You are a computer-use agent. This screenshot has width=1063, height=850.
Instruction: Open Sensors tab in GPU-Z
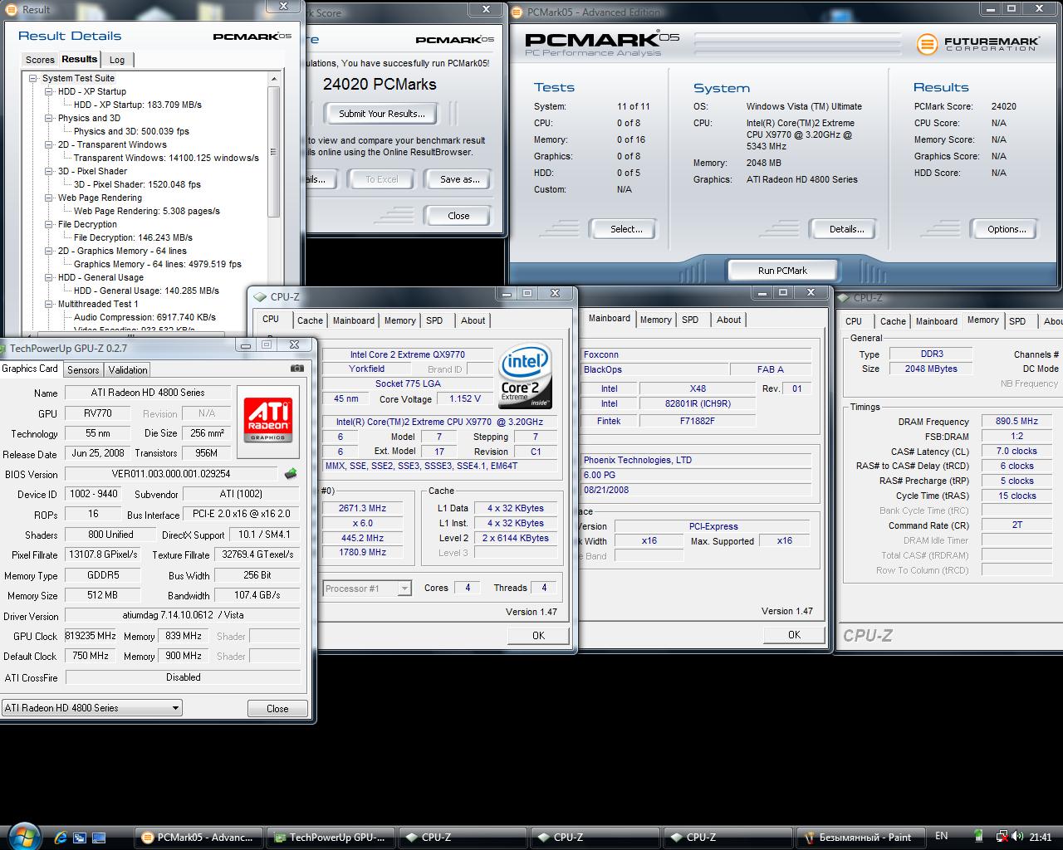(x=83, y=370)
